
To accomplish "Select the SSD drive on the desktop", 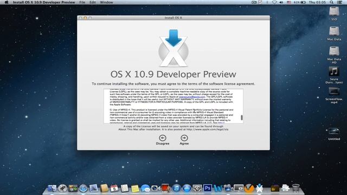I will 334,12.
